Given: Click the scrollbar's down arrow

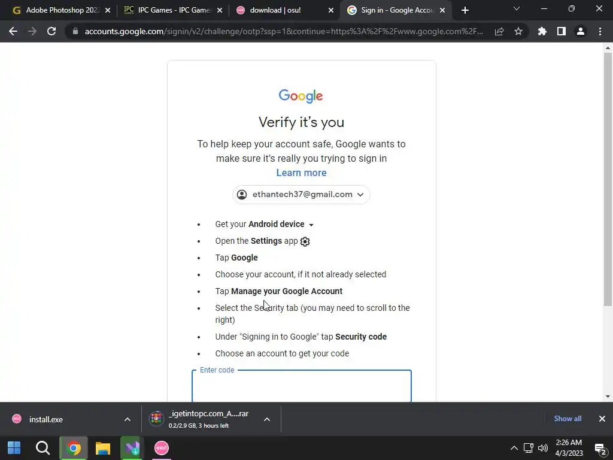Looking at the screenshot, I should tap(608, 397).
